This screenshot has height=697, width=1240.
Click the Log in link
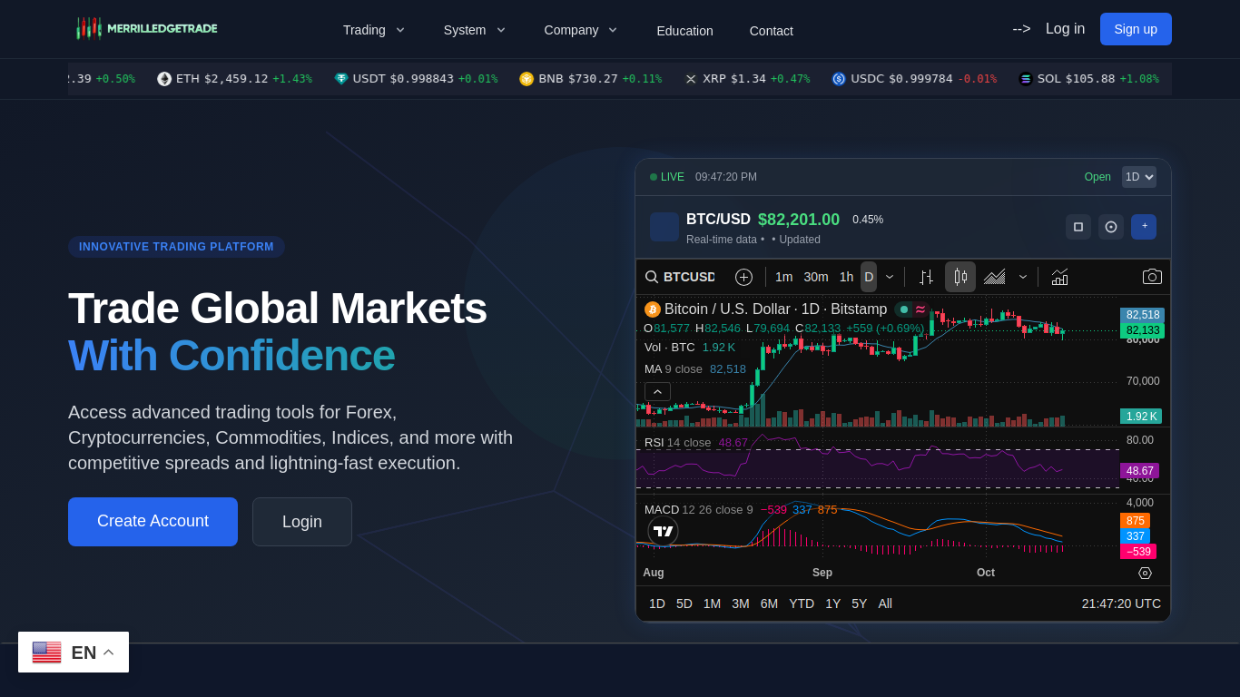click(x=1065, y=29)
